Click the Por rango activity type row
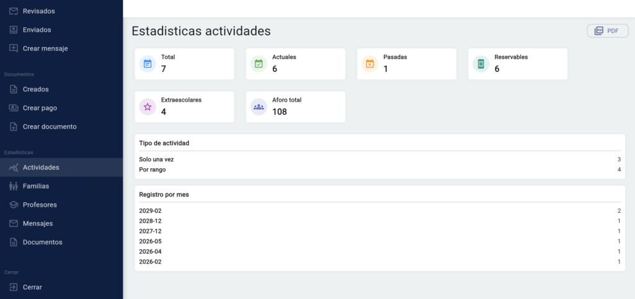The height and width of the screenshot is (299, 635). 380,169
